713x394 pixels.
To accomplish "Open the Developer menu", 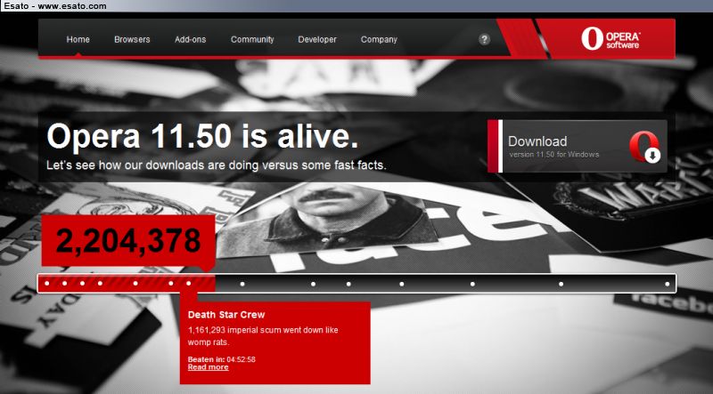I will [317, 39].
